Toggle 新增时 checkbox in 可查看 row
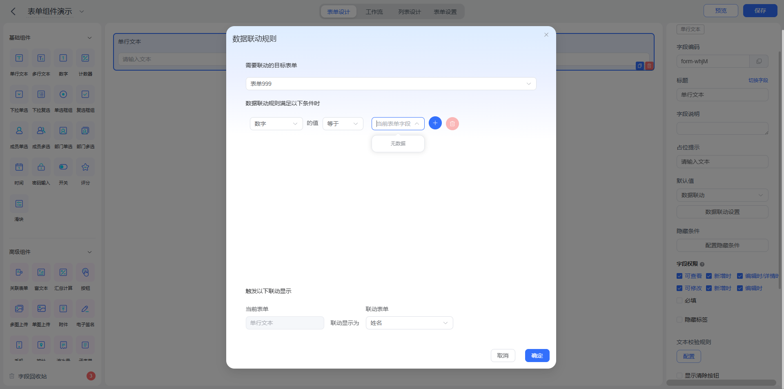 point(709,276)
